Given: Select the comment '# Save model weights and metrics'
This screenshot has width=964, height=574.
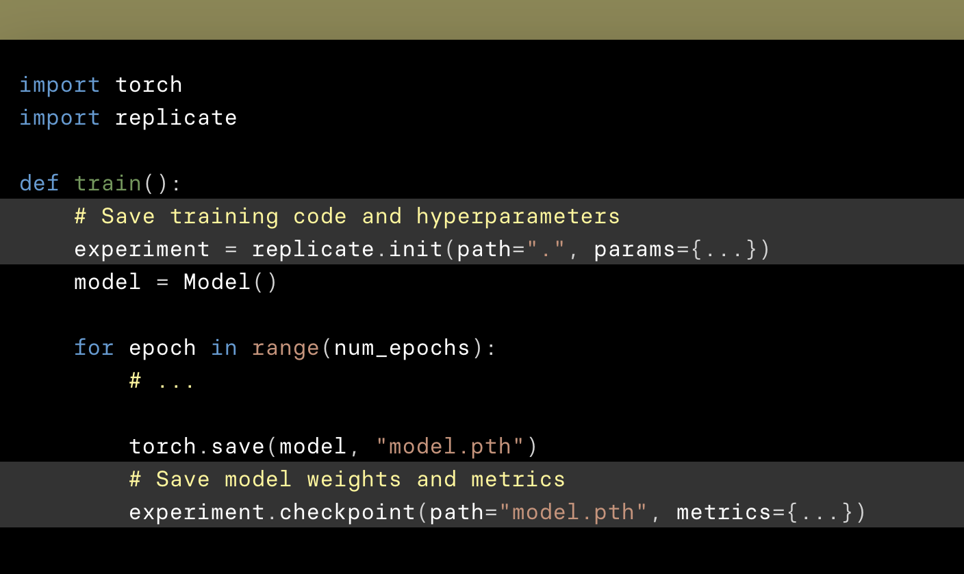Looking at the screenshot, I should click(x=347, y=479).
